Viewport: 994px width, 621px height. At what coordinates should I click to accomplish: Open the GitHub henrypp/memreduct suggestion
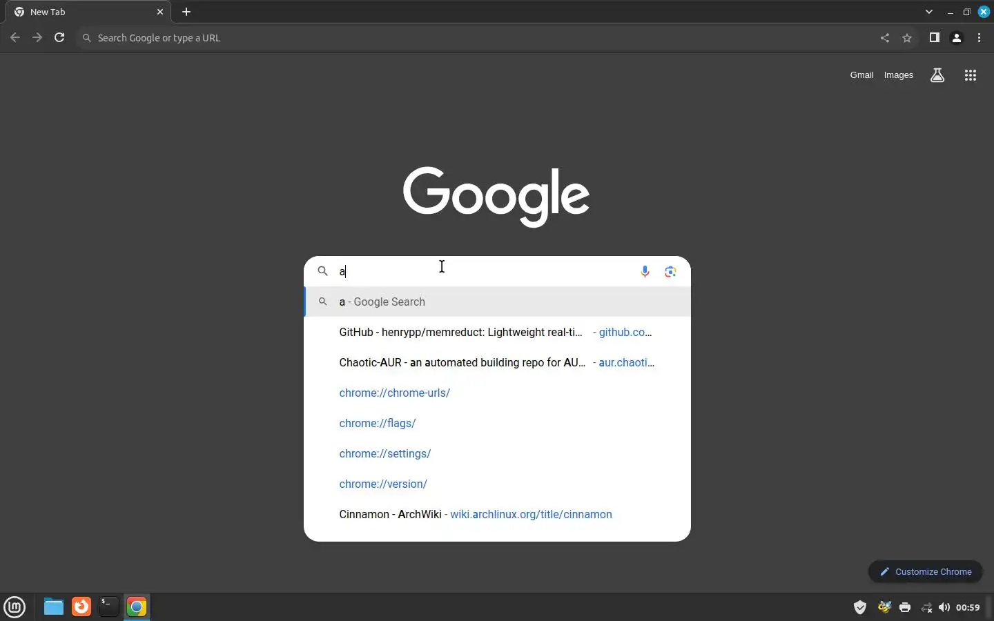click(x=497, y=332)
